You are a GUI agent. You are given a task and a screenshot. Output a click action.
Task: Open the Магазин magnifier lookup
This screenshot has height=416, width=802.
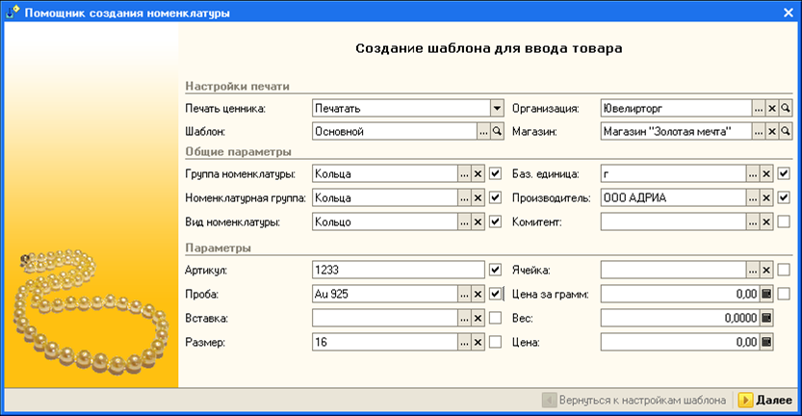point(786,132)
